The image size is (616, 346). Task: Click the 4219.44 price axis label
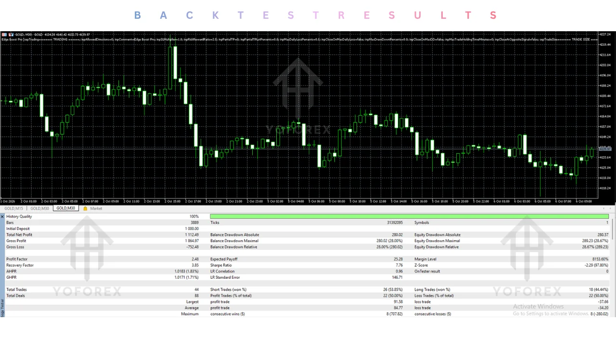(x=605, y=44)
